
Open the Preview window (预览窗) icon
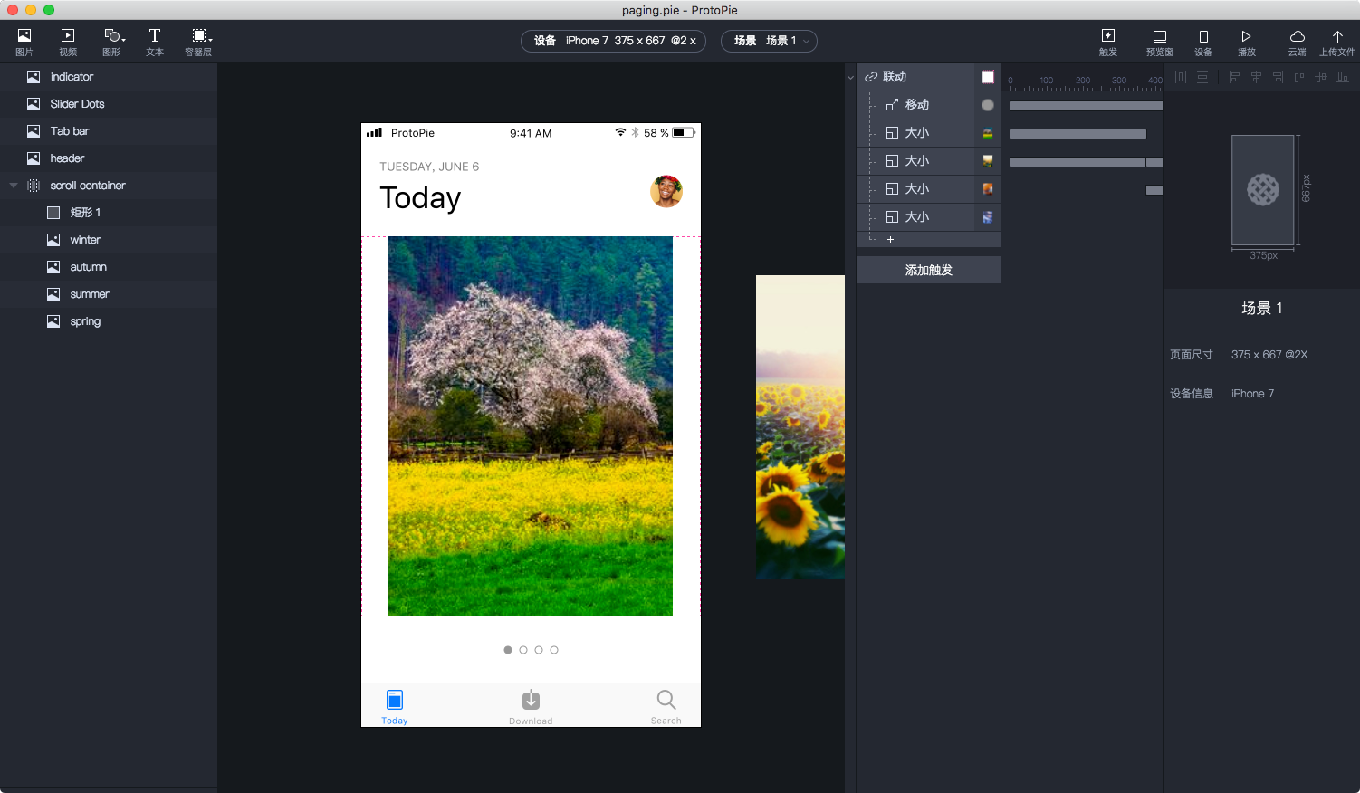1159,42
